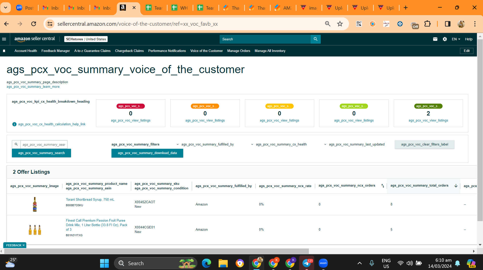
Task: Go to Manage All Inventory
Action: tap(270, 51)
